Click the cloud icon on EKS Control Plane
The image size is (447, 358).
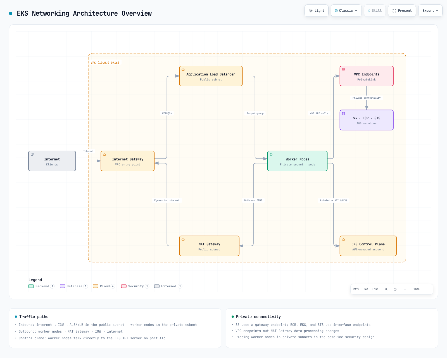pos(344,240)
